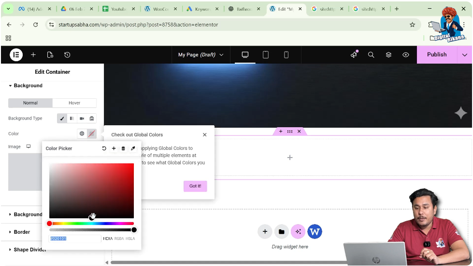The height and width of the screenshot is (266, 473).
Task: Switch to the Keyword browser tab
Action: 203,9
